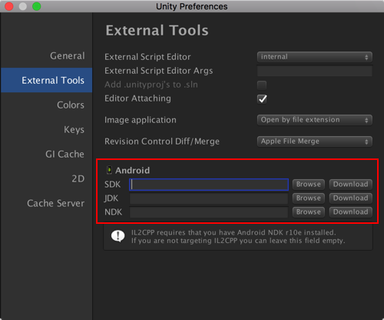384x320 pixels.
Task: Open Revision Control Diff/Merge dropdown
Action: pos(315,142)
